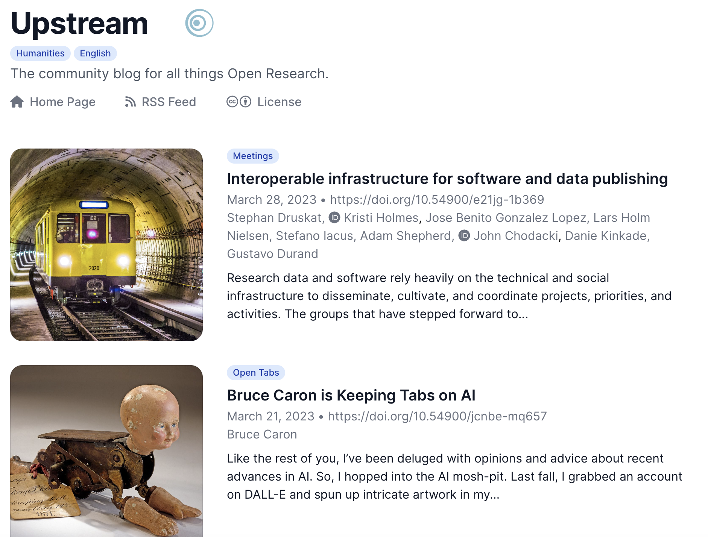This screenshot has height=537, width=708.
Task: Click the house icon beside Home Page
Action: (x=17, y=102)
